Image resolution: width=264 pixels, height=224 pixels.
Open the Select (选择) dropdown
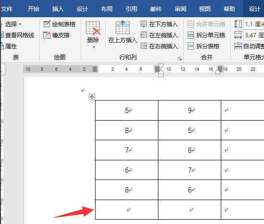[11, 24]
